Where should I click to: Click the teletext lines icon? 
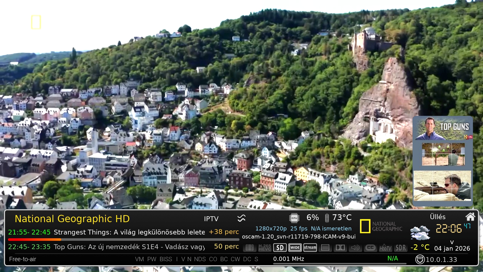pyautogui.click(x=325, y=248)
